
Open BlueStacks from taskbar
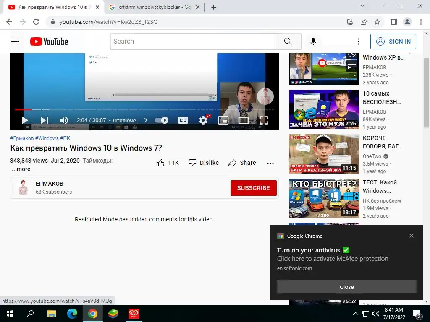[113, 314]
